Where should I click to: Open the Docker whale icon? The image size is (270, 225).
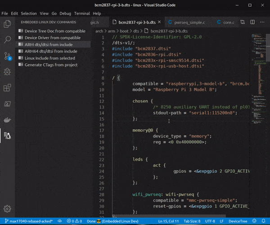7,120
